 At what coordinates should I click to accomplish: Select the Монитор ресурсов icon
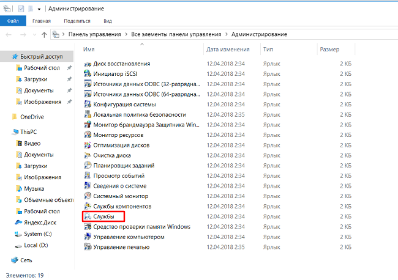pos(87,134)
